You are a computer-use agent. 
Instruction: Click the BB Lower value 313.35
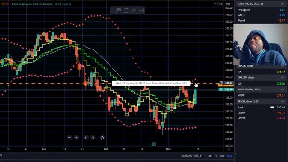tap(281, 118)
